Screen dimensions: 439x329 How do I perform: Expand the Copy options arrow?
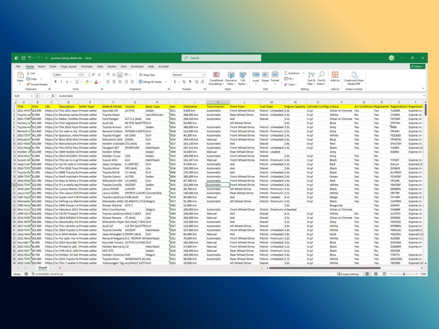(x=41, y=79)
